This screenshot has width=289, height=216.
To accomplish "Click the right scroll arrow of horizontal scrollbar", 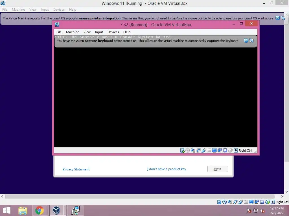I will pyautogui.click(x=282, y=196).
